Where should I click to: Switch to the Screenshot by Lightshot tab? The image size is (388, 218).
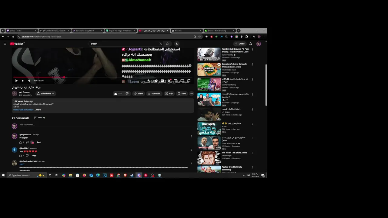pyautogui.click(x=87, y=31)
